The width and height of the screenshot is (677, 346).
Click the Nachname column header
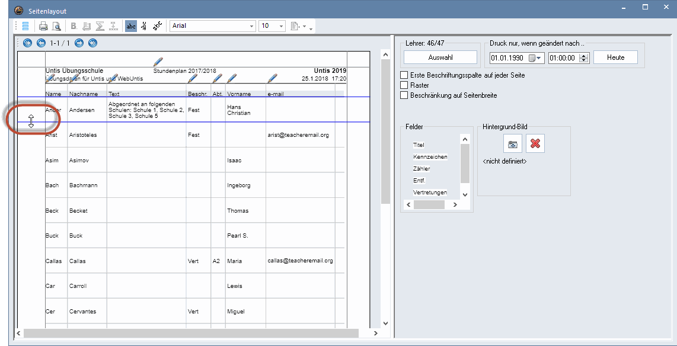click(84, 94)
